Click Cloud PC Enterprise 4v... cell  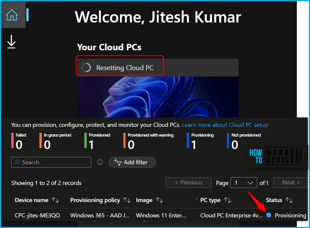point(231,215)
